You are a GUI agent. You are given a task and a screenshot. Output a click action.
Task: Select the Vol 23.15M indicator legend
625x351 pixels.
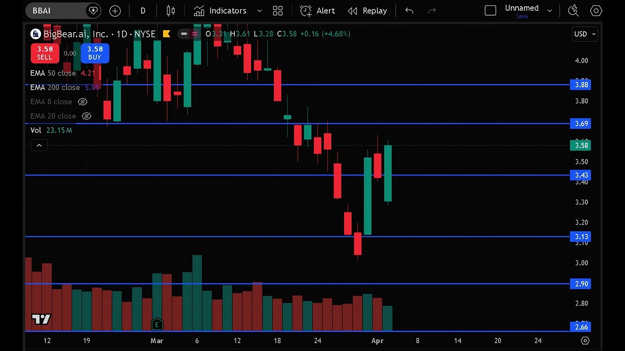click(51, 130)
